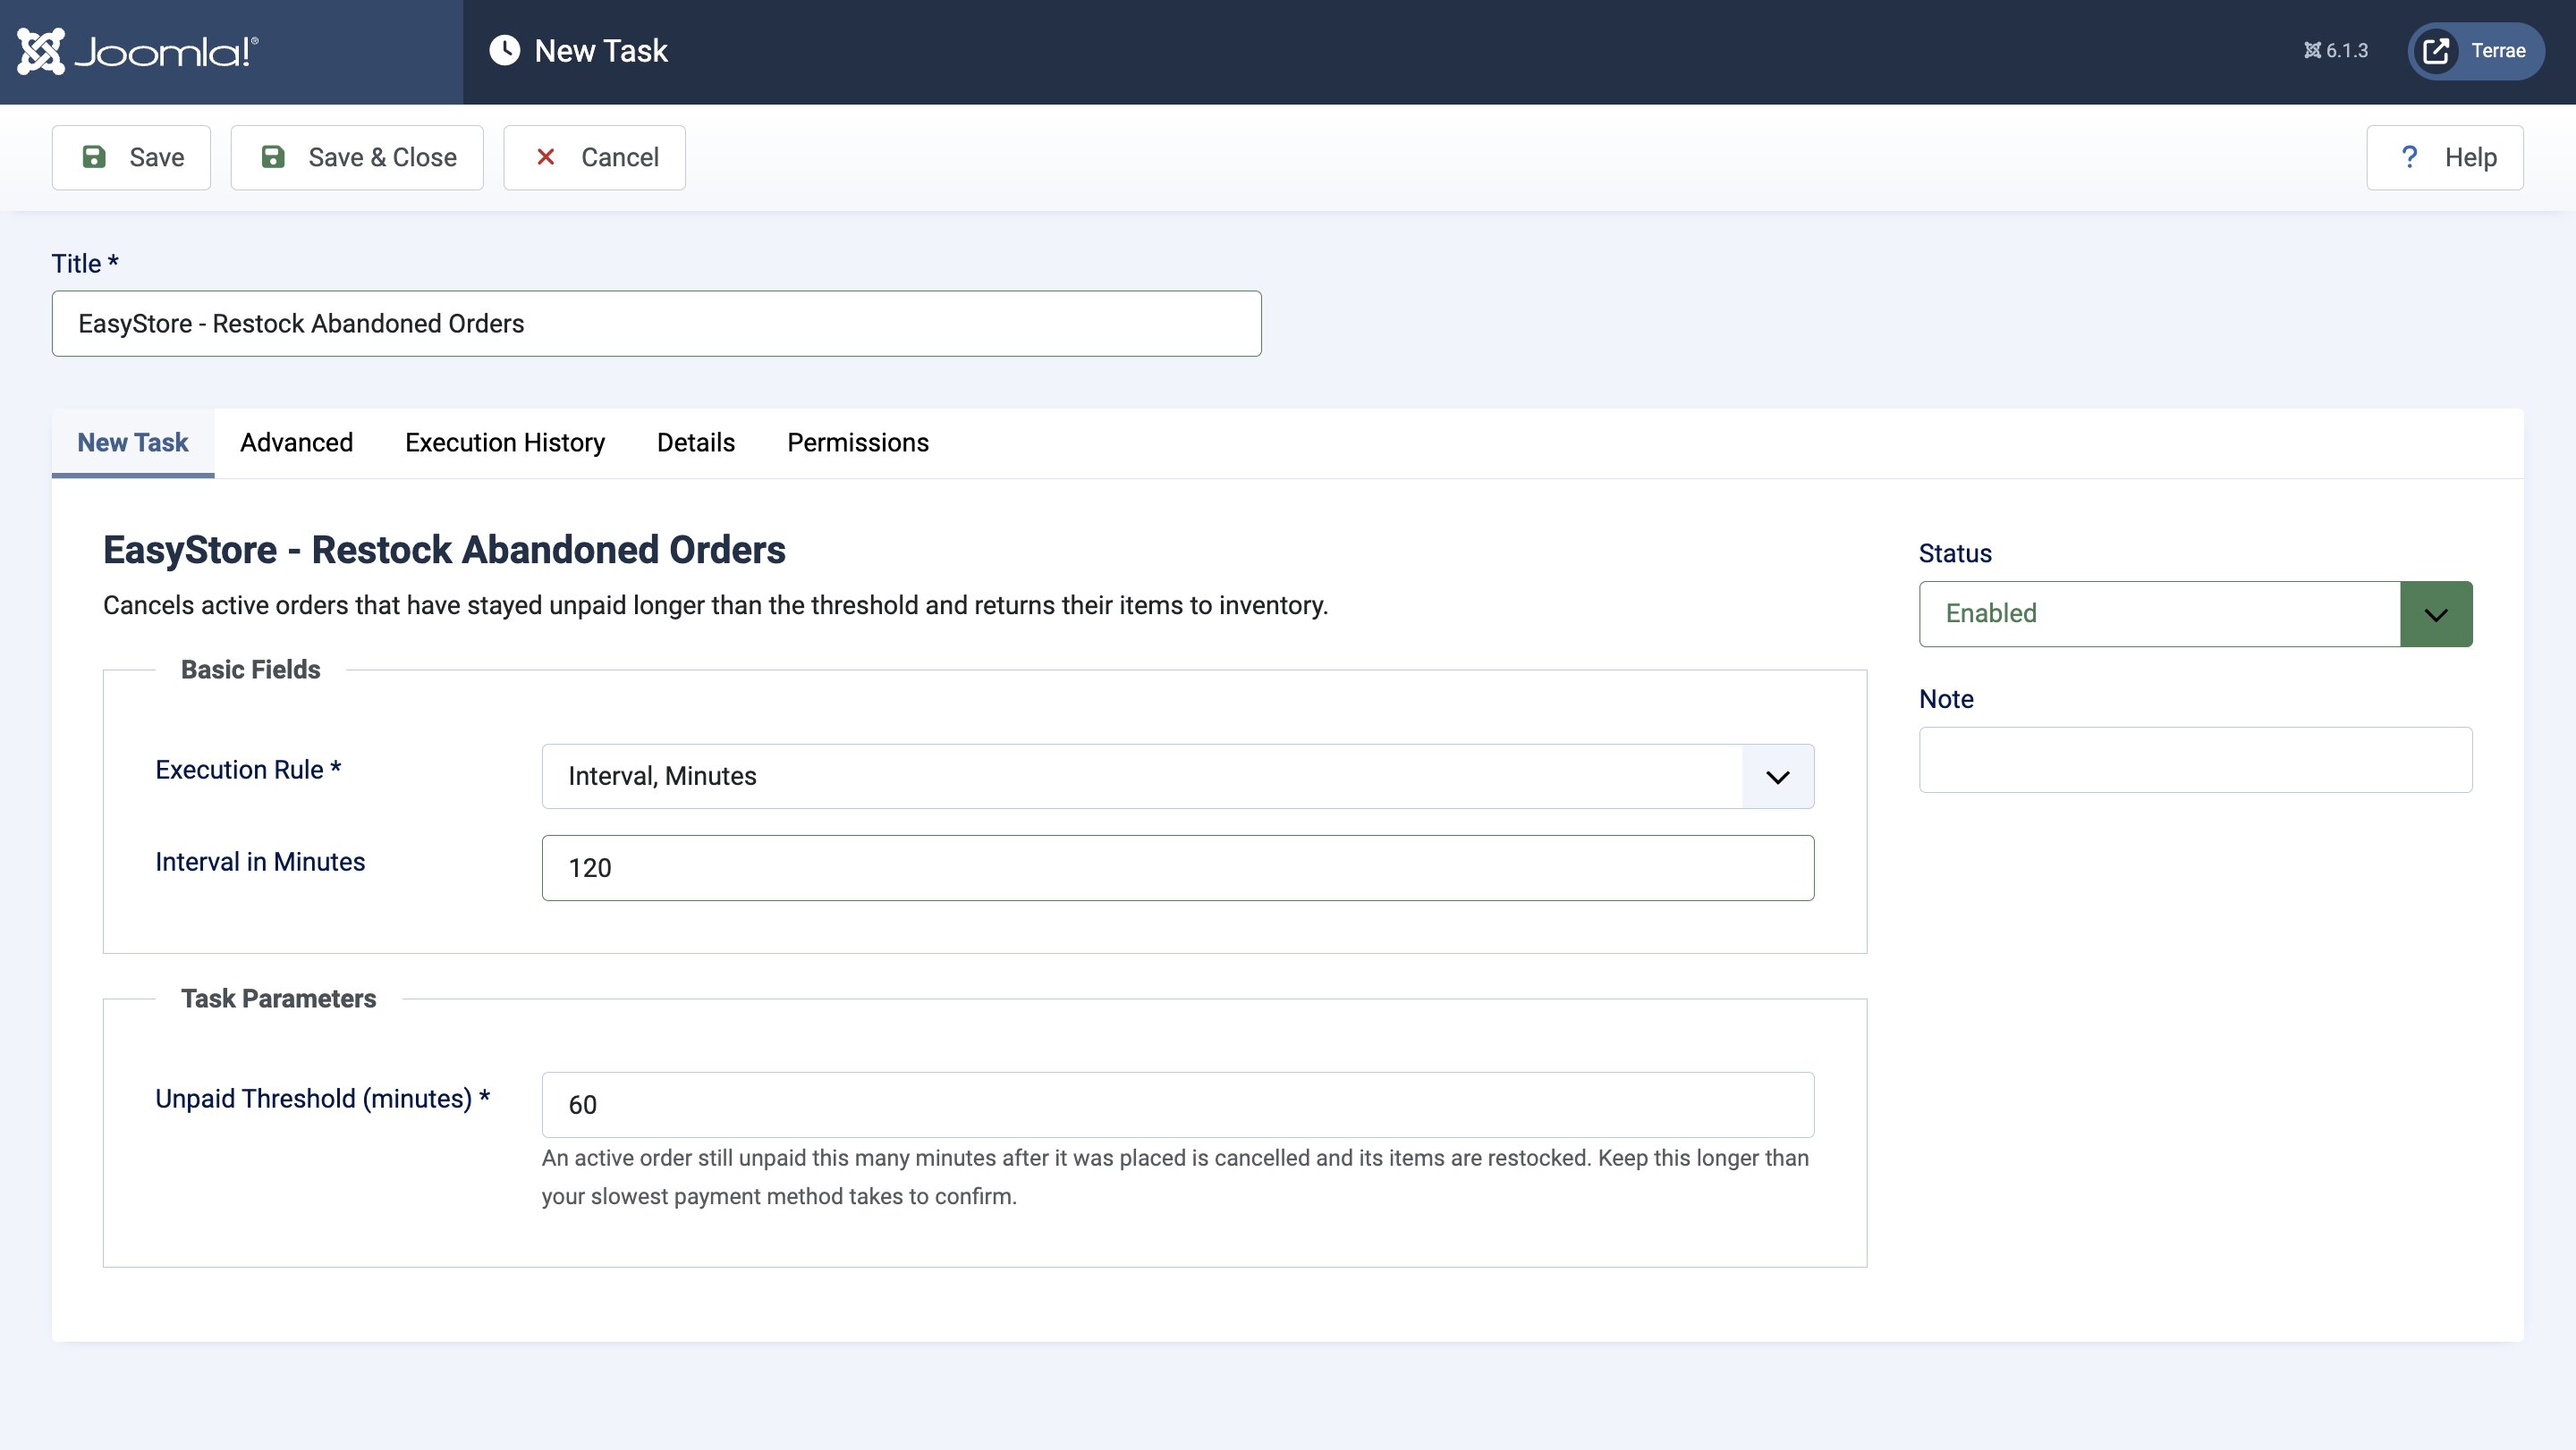Image resolution: width=2576 pixels, height=1450 pixels.
Task: Click the Save & Close button
Action: (x=357, y=157)
